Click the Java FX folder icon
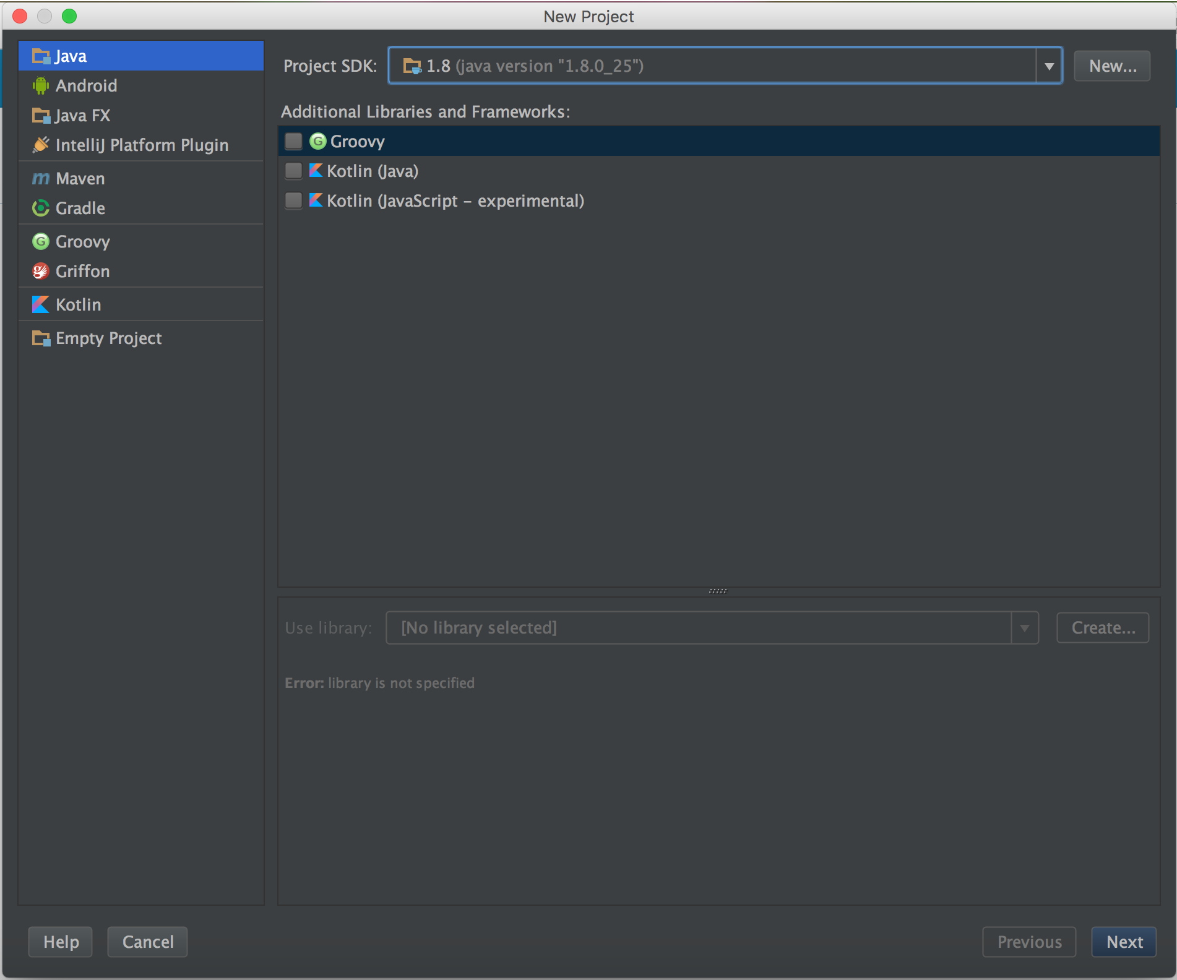The width and height of the screenshot is (1177, 980). [x=41, y=116]
